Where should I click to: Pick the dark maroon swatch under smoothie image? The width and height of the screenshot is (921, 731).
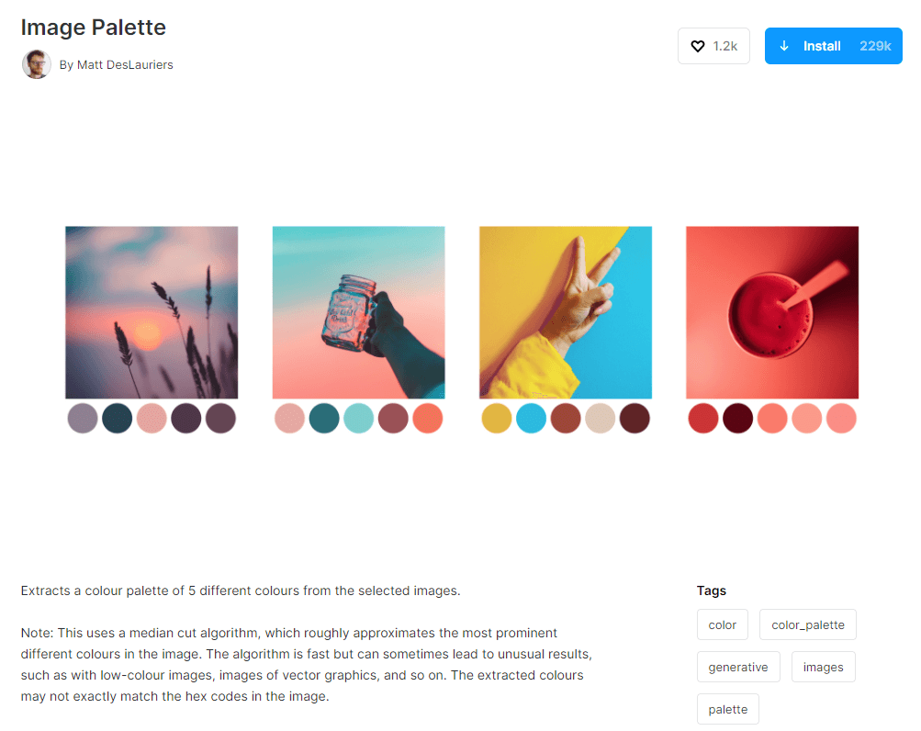coord(737,419)
